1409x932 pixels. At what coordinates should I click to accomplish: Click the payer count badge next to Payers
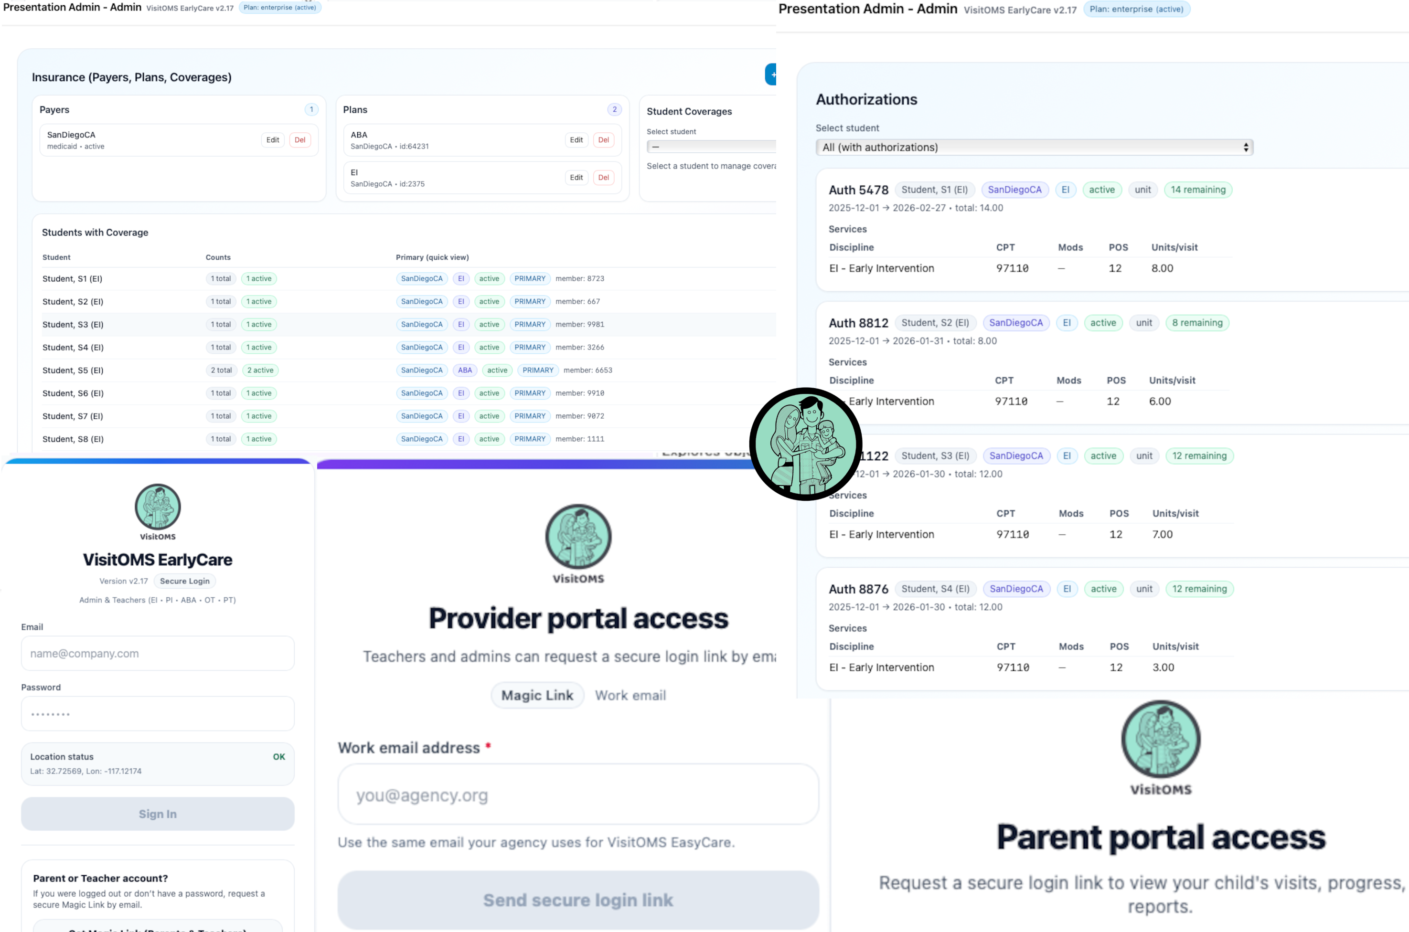pyautogui.click(x=311, y=109)
